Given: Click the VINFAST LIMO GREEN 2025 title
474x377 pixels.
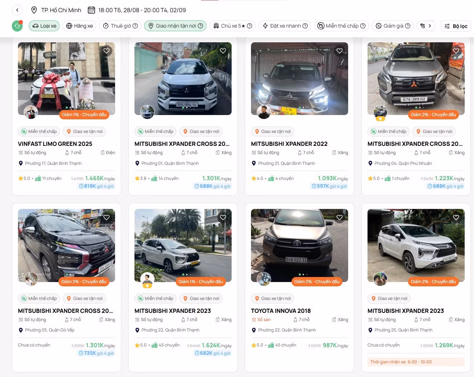Looking at the screenshot, I should (55, 144).
